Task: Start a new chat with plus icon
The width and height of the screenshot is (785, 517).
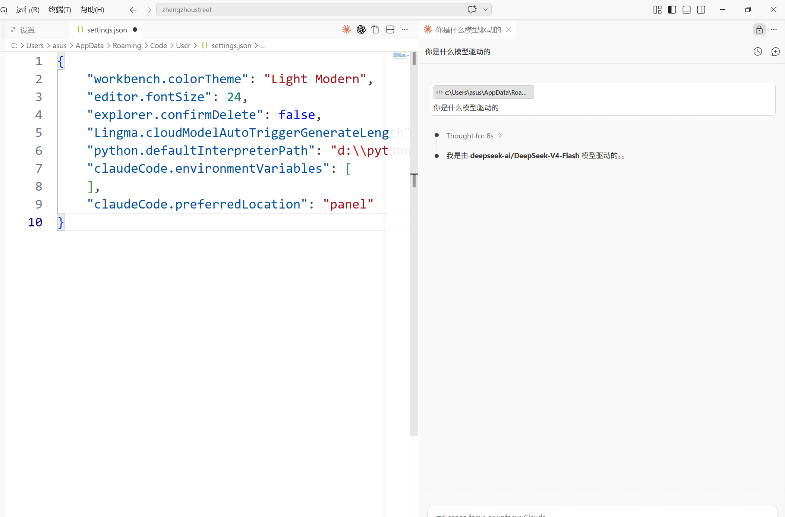Action: point(775,51)
